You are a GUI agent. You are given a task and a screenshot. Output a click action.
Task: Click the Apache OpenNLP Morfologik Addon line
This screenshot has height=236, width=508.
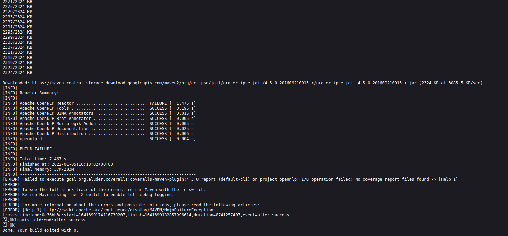[99, 124]
